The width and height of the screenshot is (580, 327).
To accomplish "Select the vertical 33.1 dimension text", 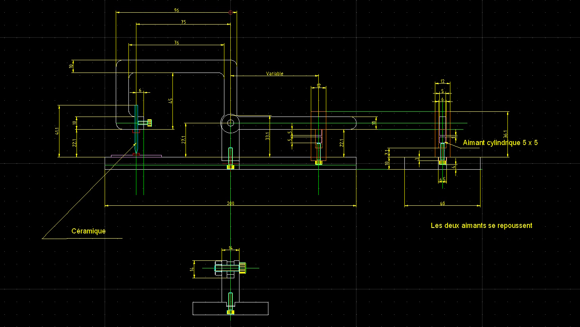I will (x=268, y=136).
